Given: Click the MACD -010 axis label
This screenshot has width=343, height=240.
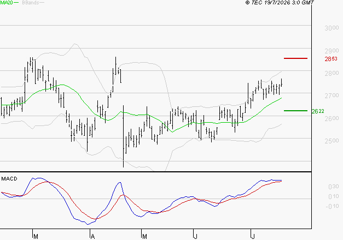Looking at the screenshot, I should click(x=332, y=206).
